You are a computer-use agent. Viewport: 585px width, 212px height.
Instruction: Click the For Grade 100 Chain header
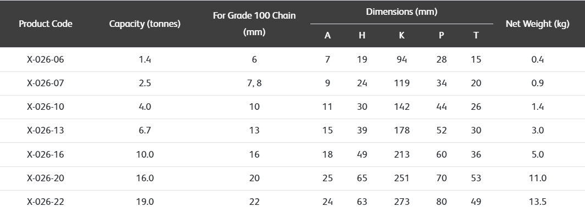point(254,24)
